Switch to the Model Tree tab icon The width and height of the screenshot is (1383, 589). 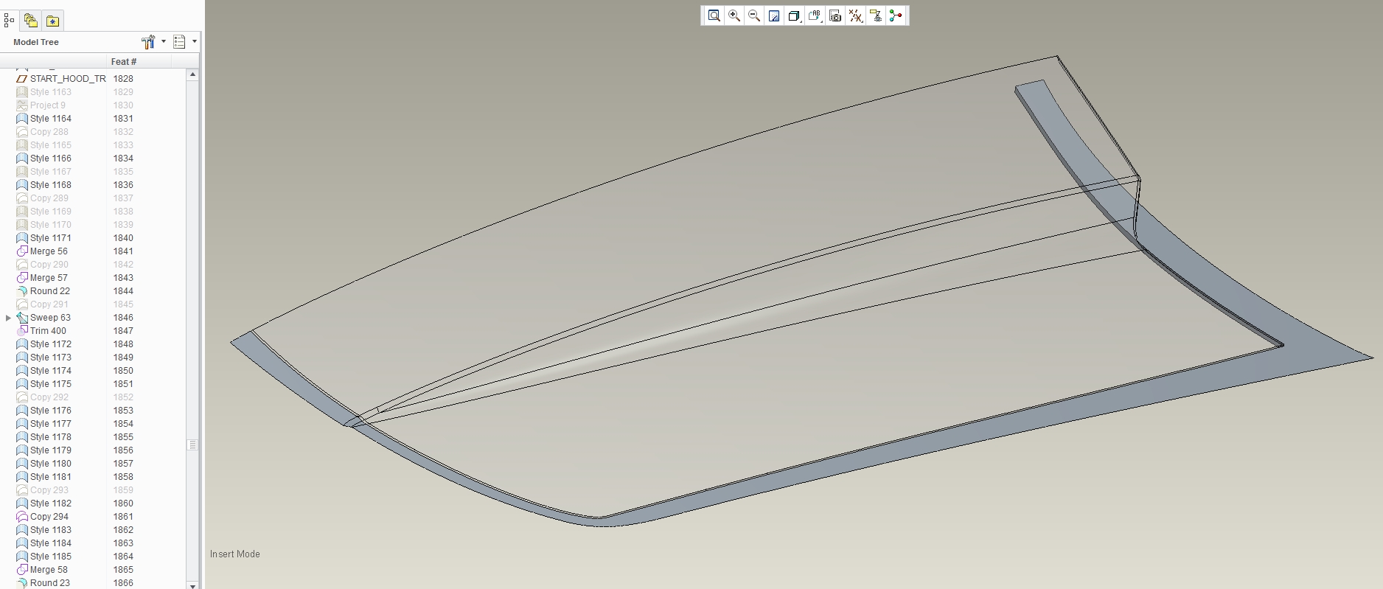(x=10, y=21)
